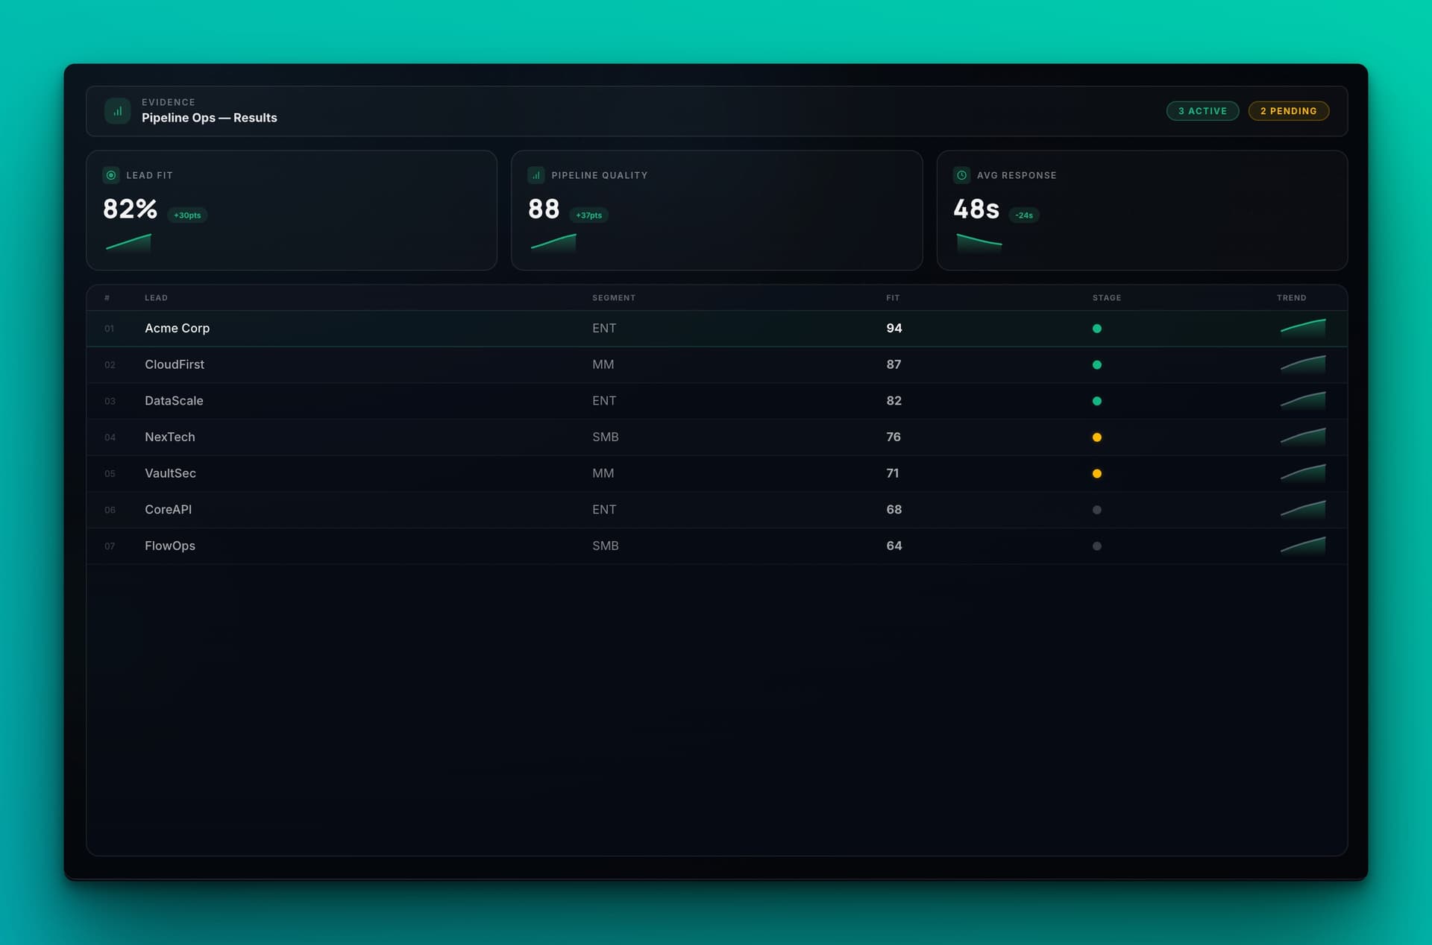Click the Pipeline Quality bar chart icon

click(536, 175)
